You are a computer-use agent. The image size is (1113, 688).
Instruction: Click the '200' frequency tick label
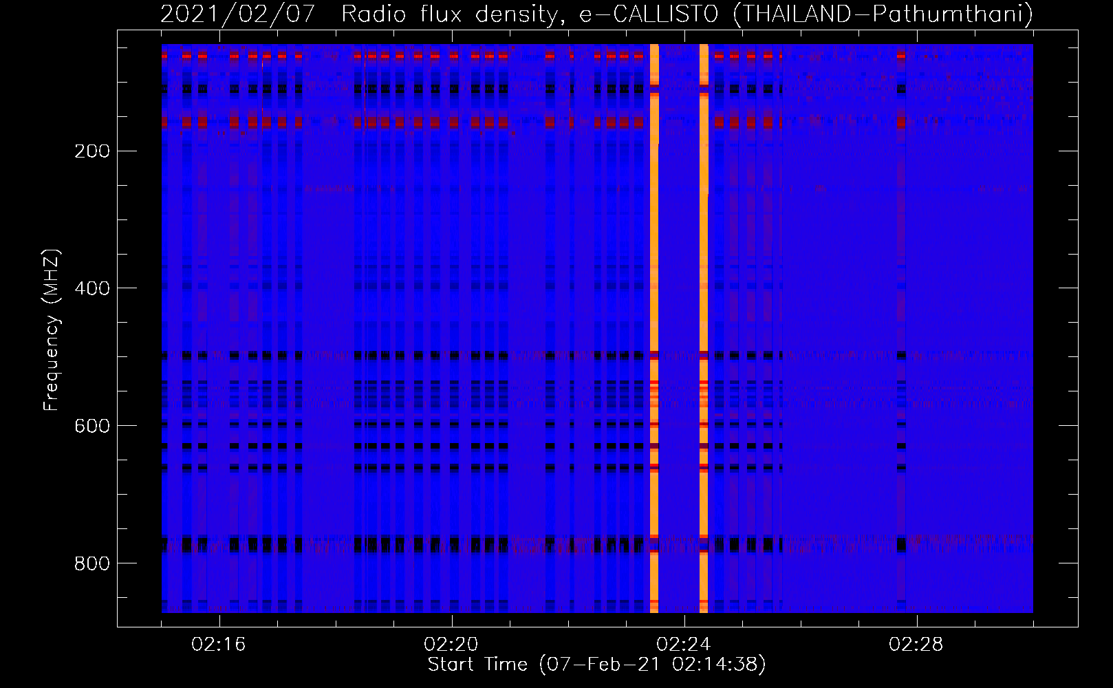tap(91, 151)
